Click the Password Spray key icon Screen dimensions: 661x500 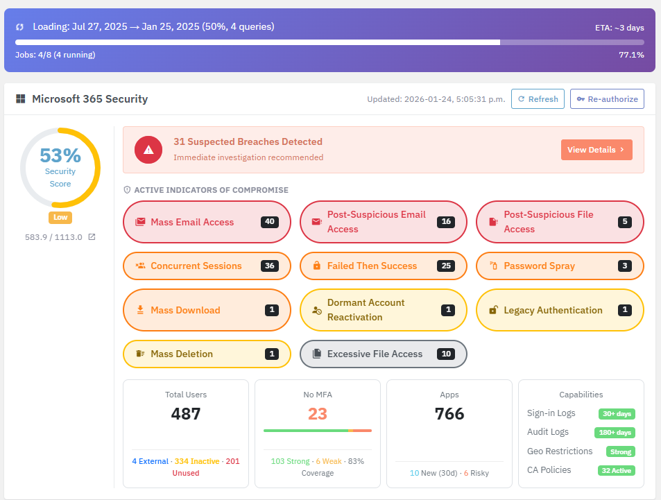494,266
